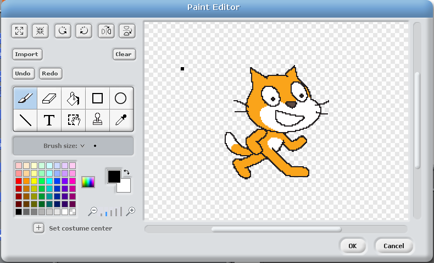Select the Stamp tool
The image size is (434, 263).
click(97, 120)
